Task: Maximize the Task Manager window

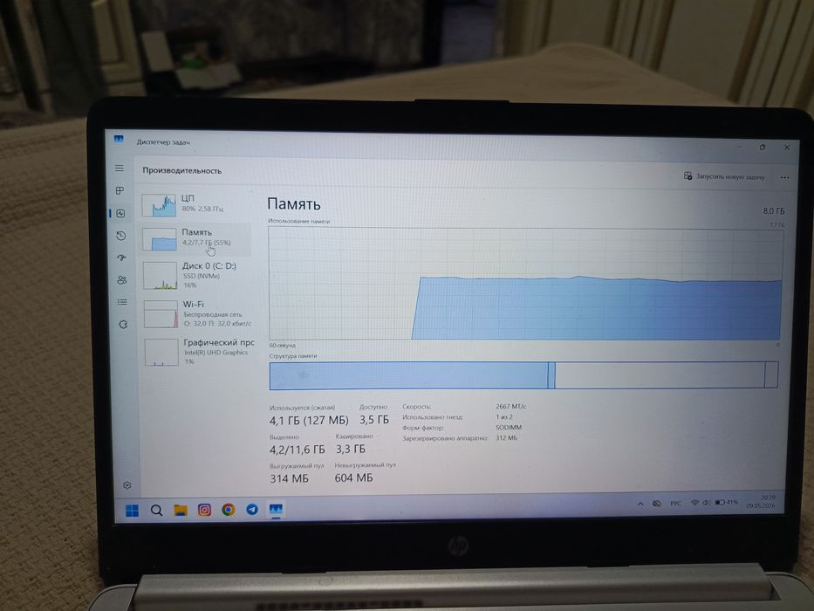Action: pyautogui.click(x=763, y=147)
